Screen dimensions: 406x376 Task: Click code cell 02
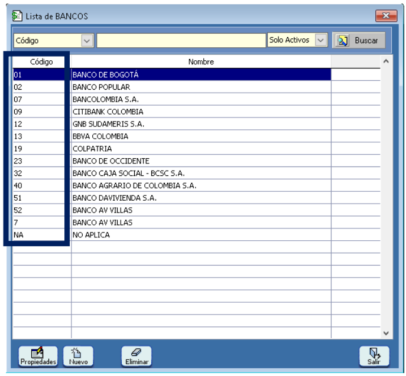[42, 87]
